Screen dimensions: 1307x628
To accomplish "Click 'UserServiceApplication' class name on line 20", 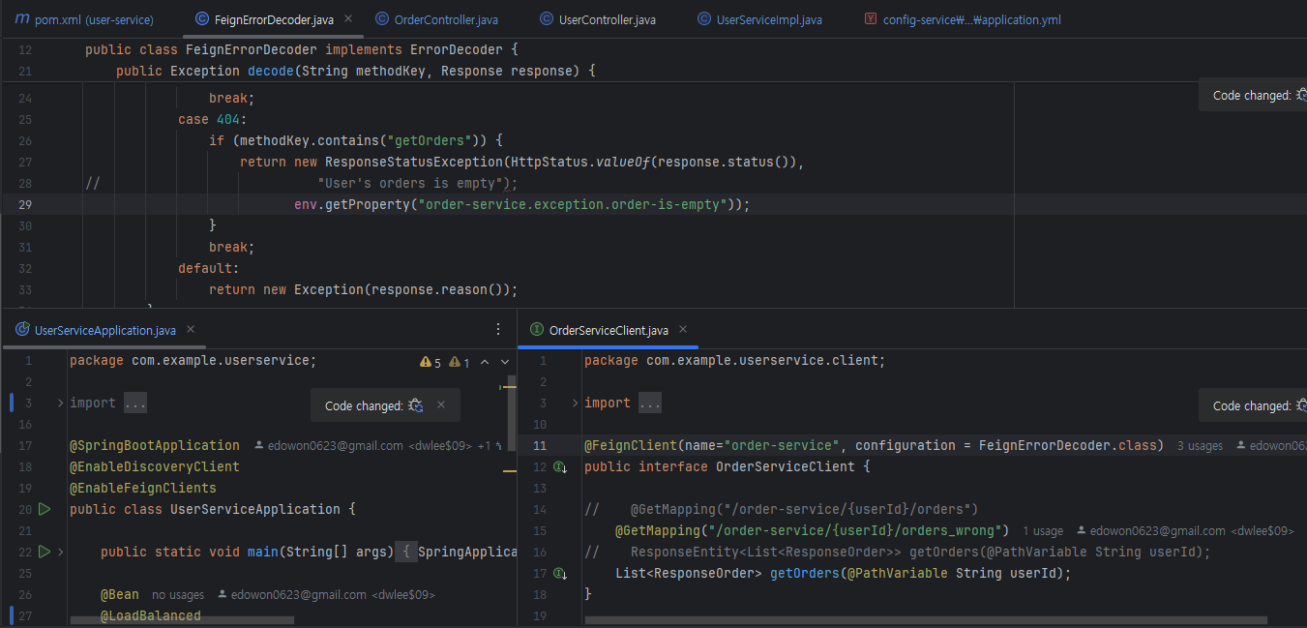I will [254, 509].
